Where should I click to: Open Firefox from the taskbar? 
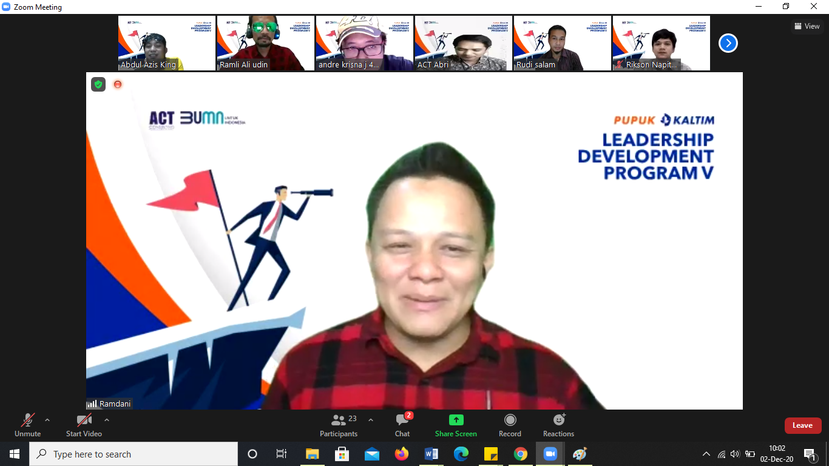[x=401, y=454]
